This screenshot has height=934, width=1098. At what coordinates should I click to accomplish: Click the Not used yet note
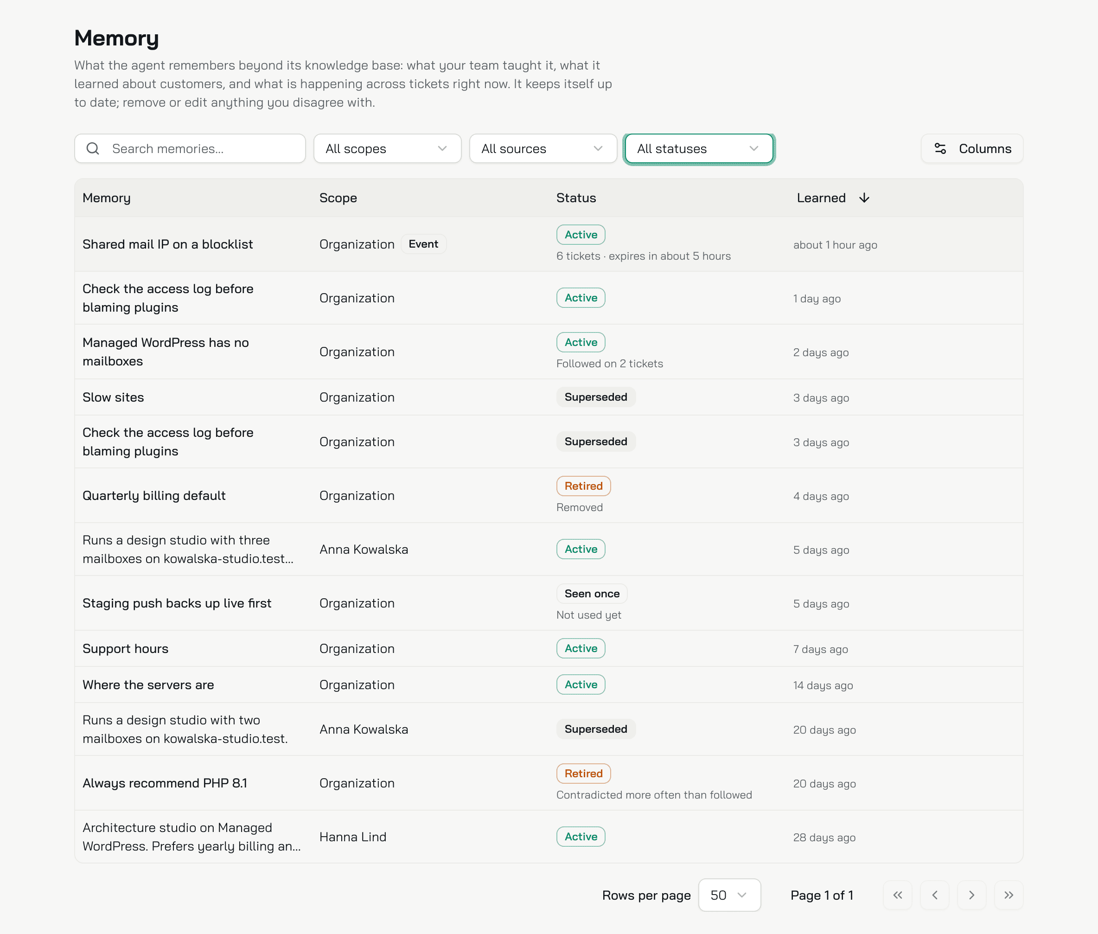coord(589,615)
